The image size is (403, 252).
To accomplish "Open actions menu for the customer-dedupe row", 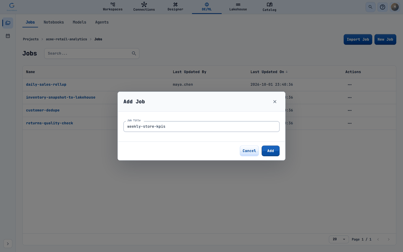I will click(350, 110).
